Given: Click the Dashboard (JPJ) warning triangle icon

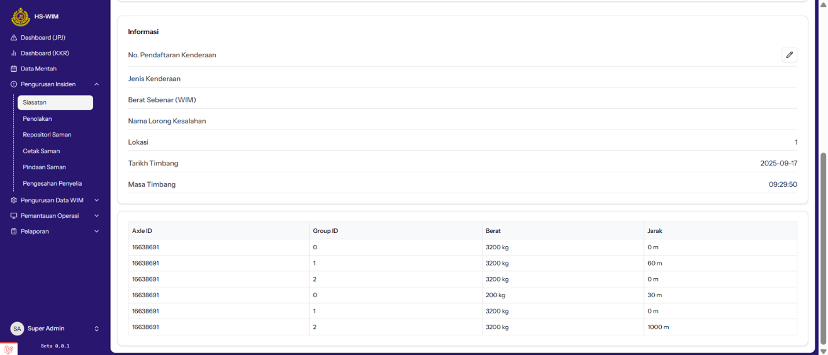Looking at the screenshot, I should coord(14,38).
